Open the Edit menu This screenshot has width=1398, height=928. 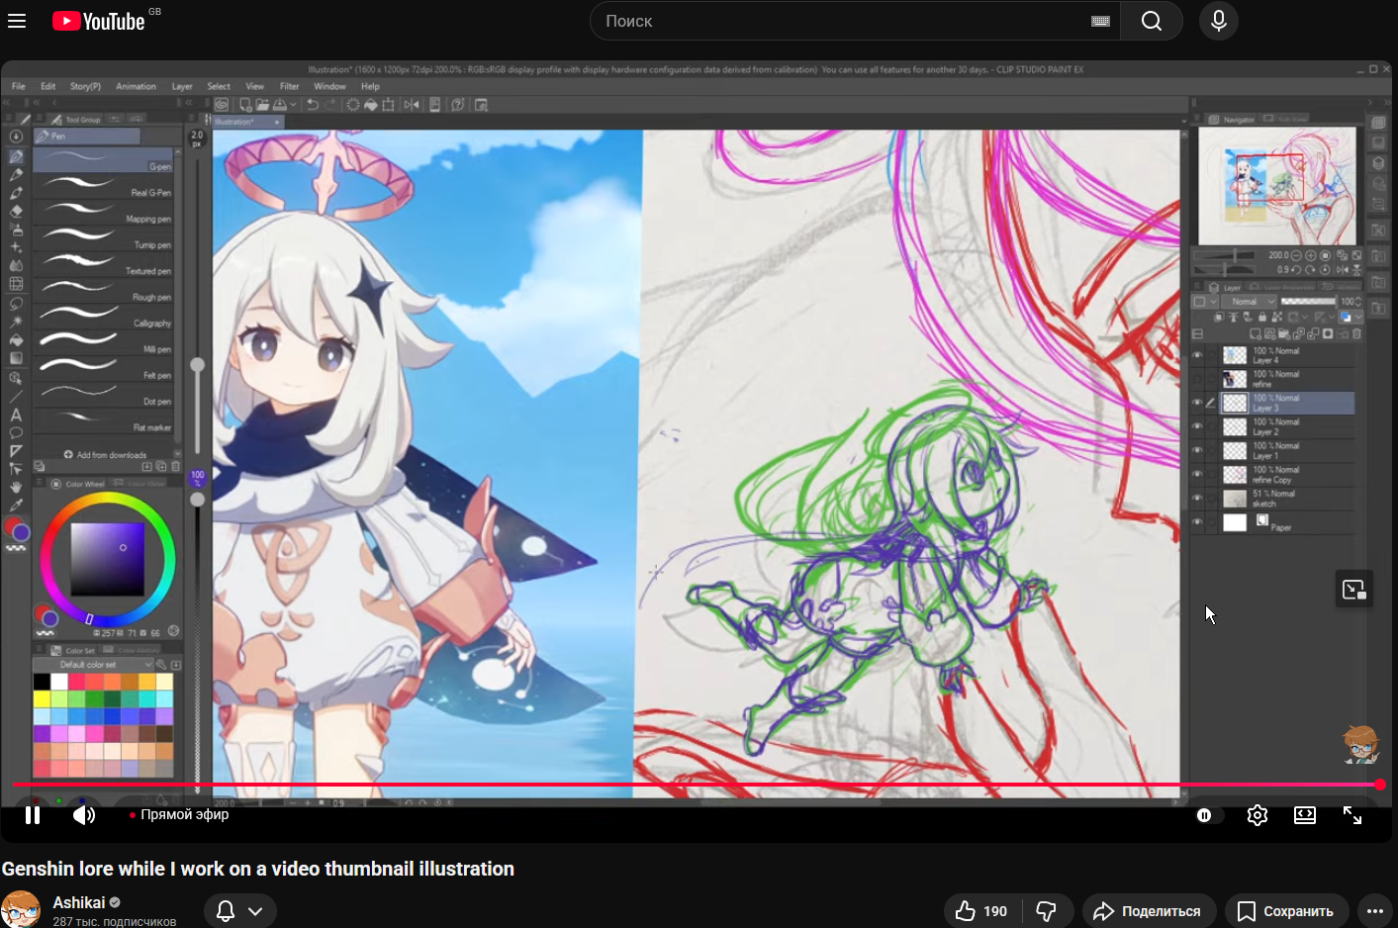(x=48, y=86)
